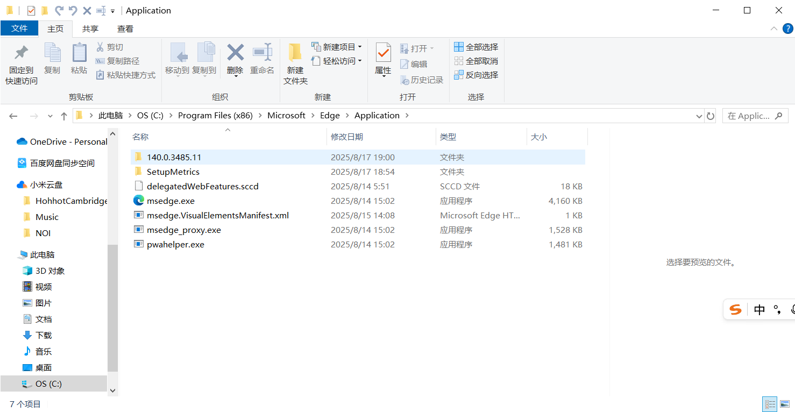Select the pwahelper.exe file
795x412 pixels.
coord(358,245)
